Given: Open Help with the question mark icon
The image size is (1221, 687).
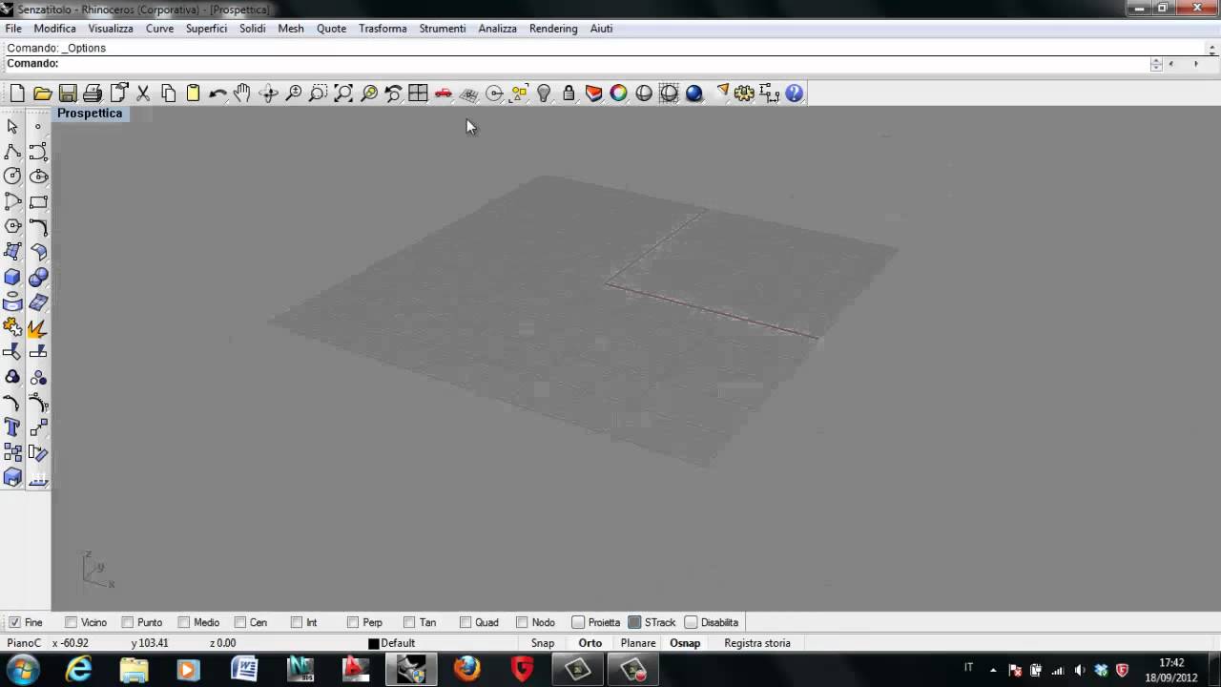Looking at the screenshot, I should (795, 93).
